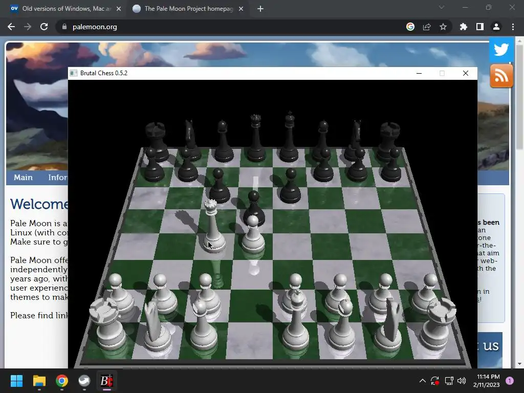Close the Pale Moon Project tab
This screenshot has height=393, width=524.
[x=241, y=9]
